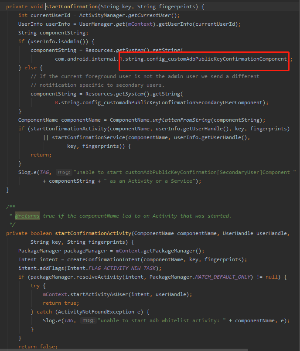Viewport: 300px width, 351px height.
Task: Click 'mContext.getPackageManager()' call
Action: [158, 251]
